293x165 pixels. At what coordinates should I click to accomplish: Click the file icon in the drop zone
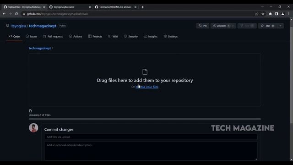[x=145, y=72]
